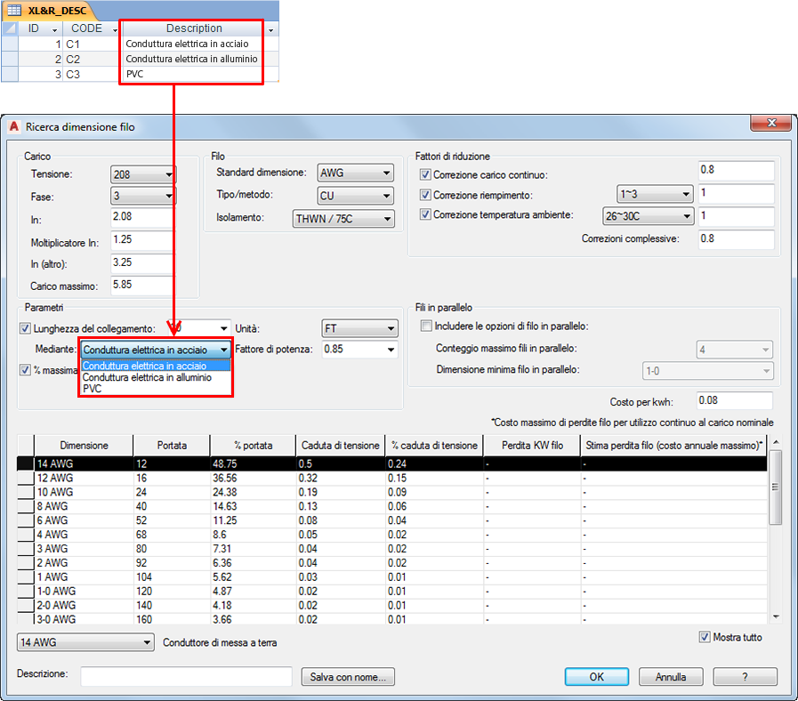Click the carico continuo 0.8 field
Image resolution: width=798 pixels, height=701 pixels.
pyautogui.click(x=736, y=171)
